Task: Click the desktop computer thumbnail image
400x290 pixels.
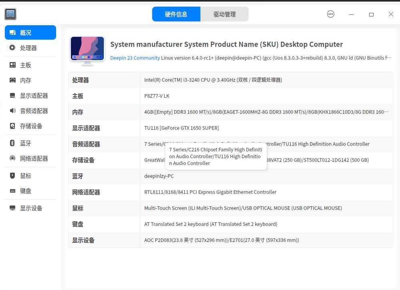Action: [x=87, y=51]
